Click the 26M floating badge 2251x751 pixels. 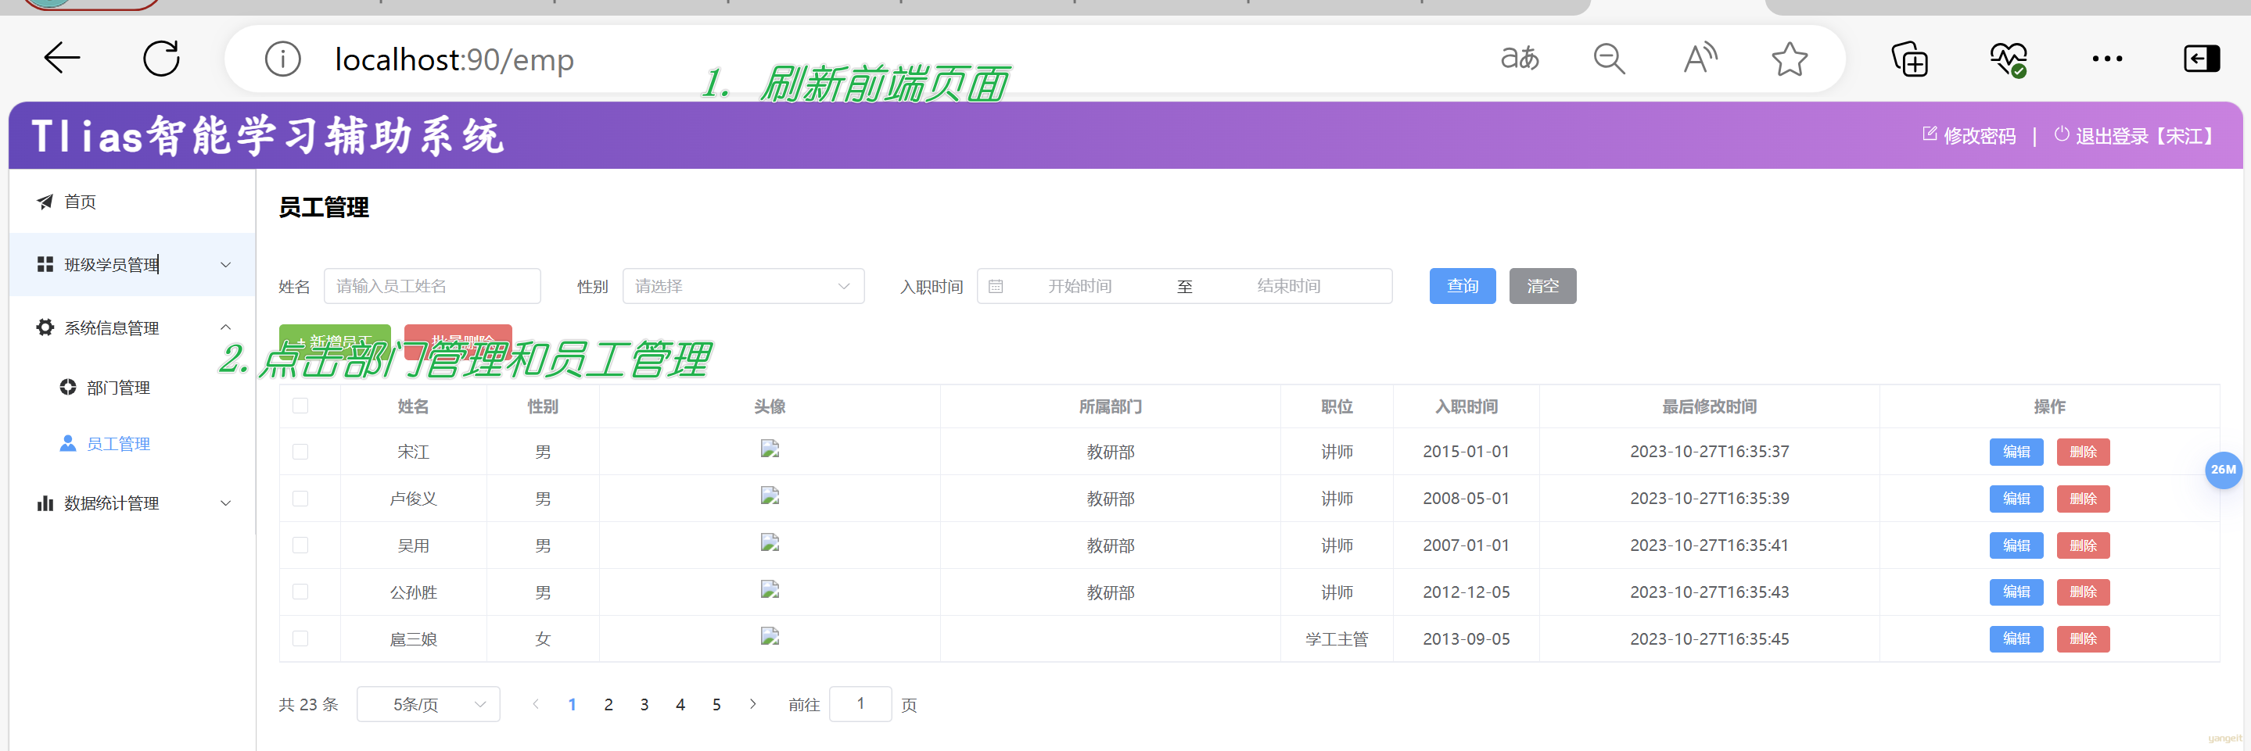click(x=2223, y=470)
